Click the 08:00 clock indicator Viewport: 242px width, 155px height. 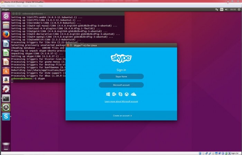click(x=233, y=10)
